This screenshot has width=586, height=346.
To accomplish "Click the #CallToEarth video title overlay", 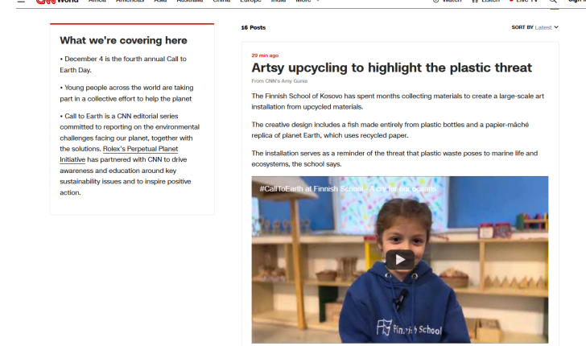I will (x=348, y=187).
